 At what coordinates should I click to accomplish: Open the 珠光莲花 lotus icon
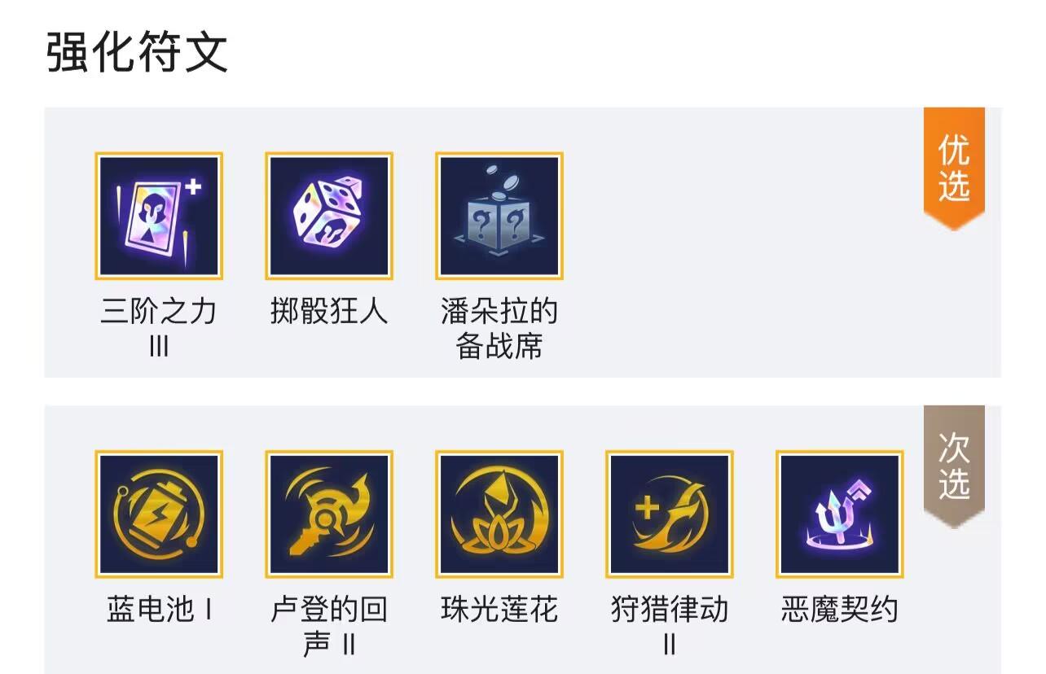coord(499,514)
